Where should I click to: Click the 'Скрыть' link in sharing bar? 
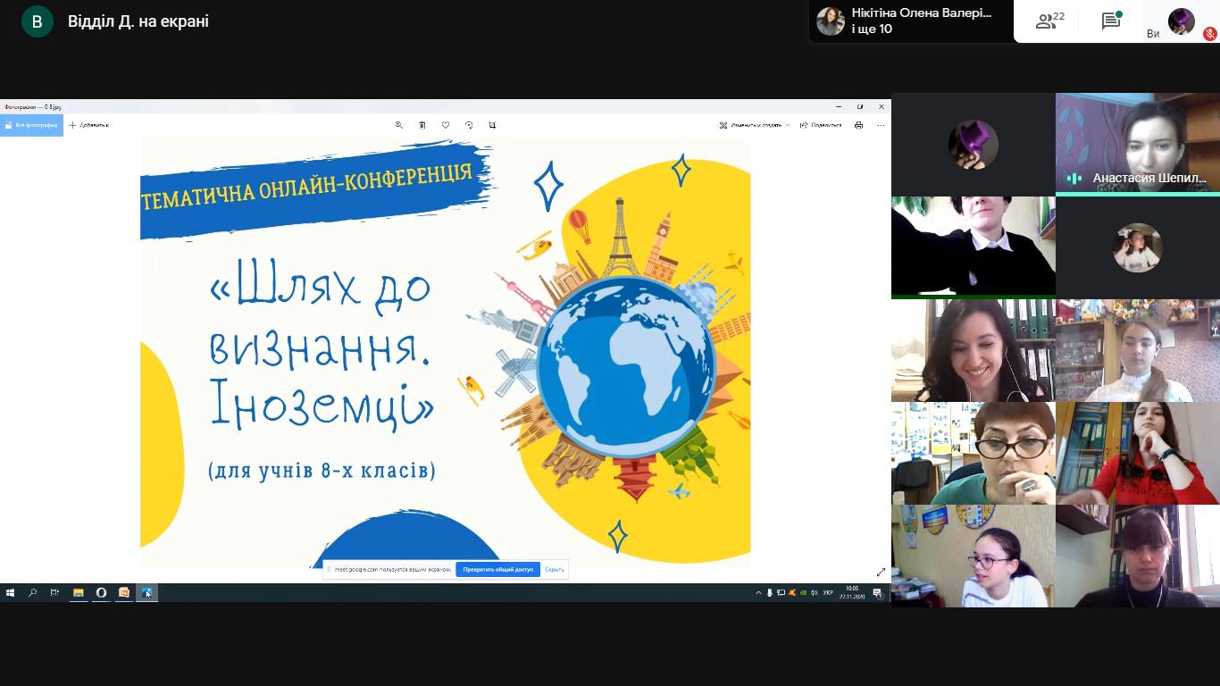click(x=554, y=569)
